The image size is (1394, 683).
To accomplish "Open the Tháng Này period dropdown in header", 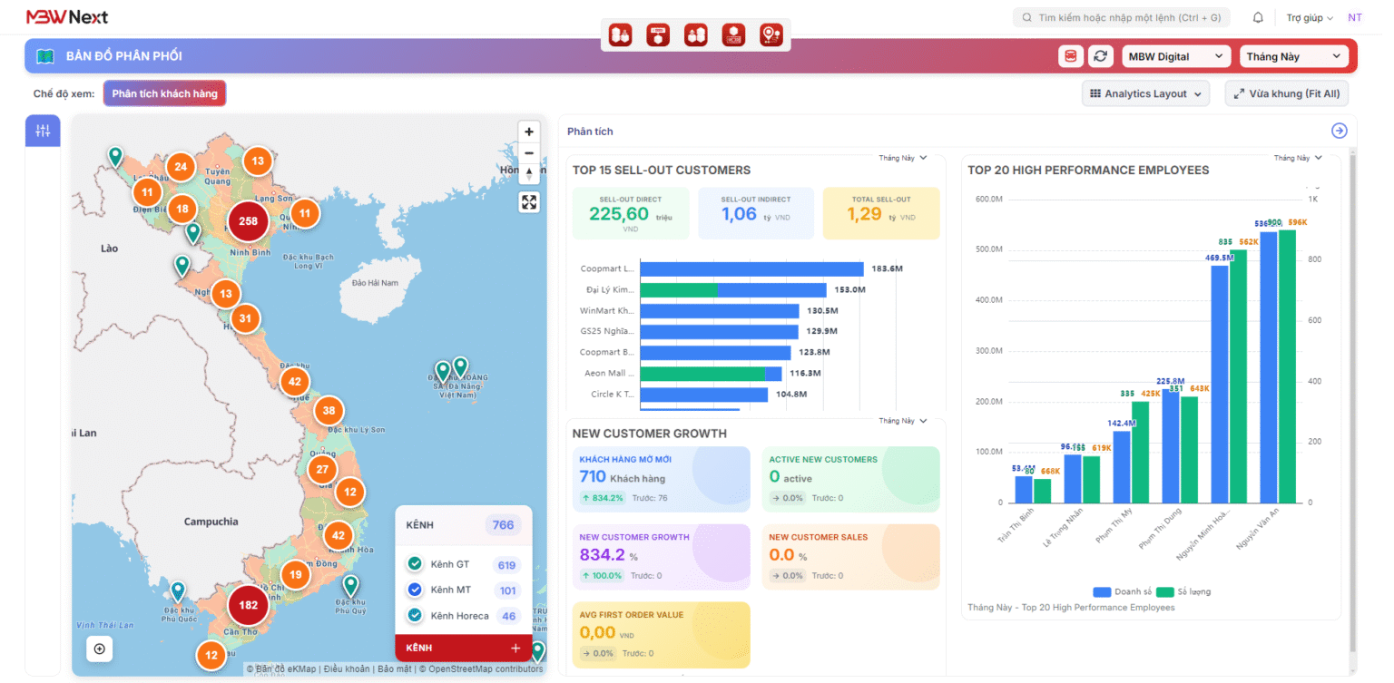I will 1293,55.
